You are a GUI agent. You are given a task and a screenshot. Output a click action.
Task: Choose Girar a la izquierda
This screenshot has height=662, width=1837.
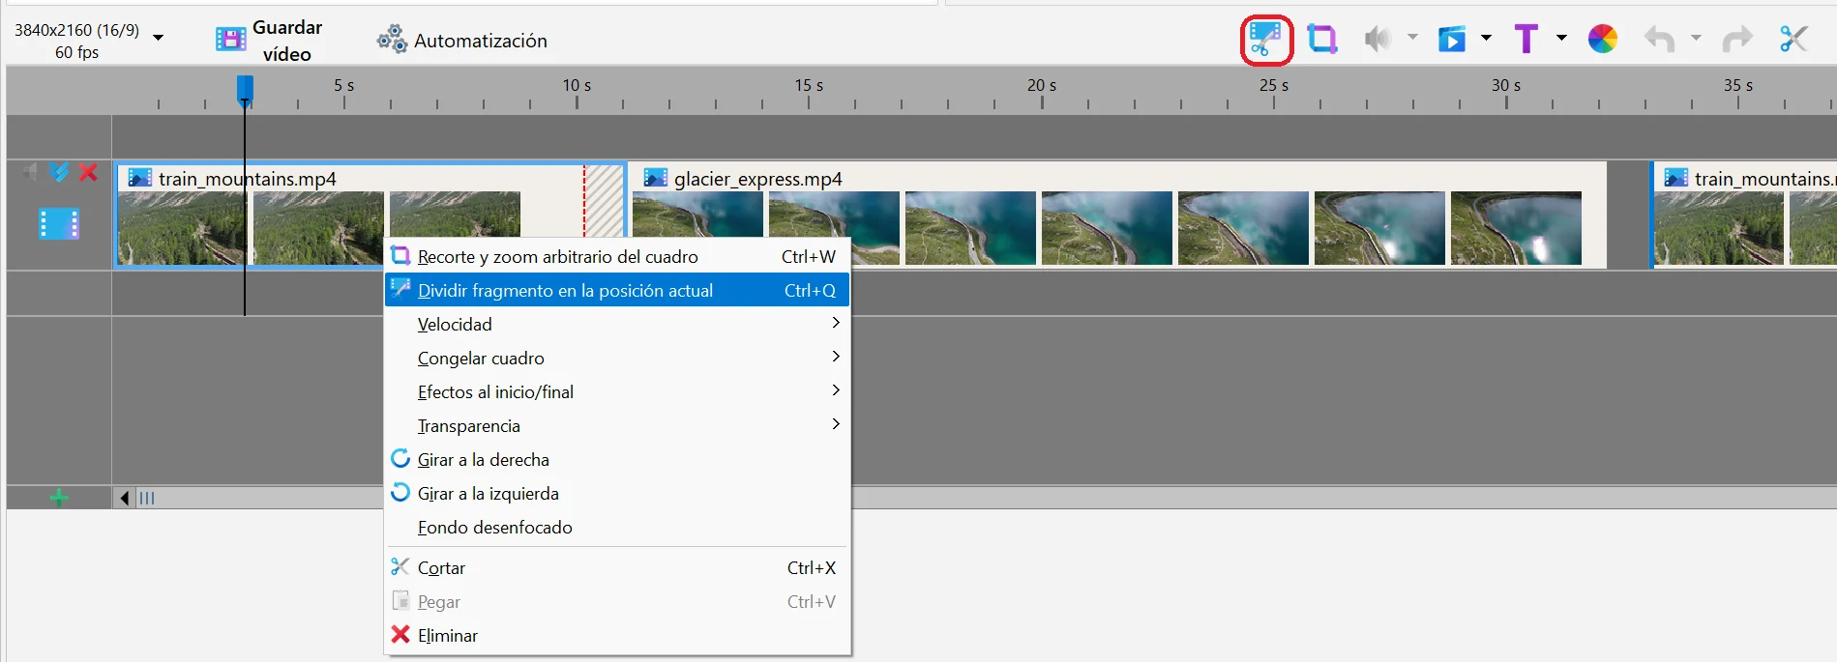pos(617,493)
